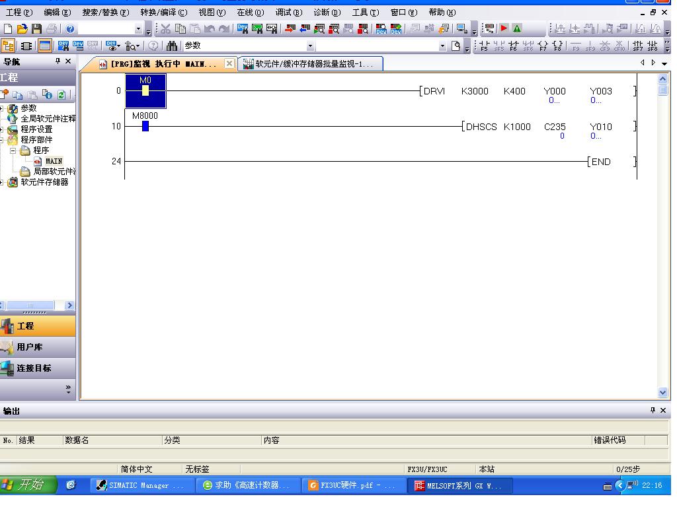Click the Write to PLC icon
Screen dimensions: 677x507
tap(290, 28)
